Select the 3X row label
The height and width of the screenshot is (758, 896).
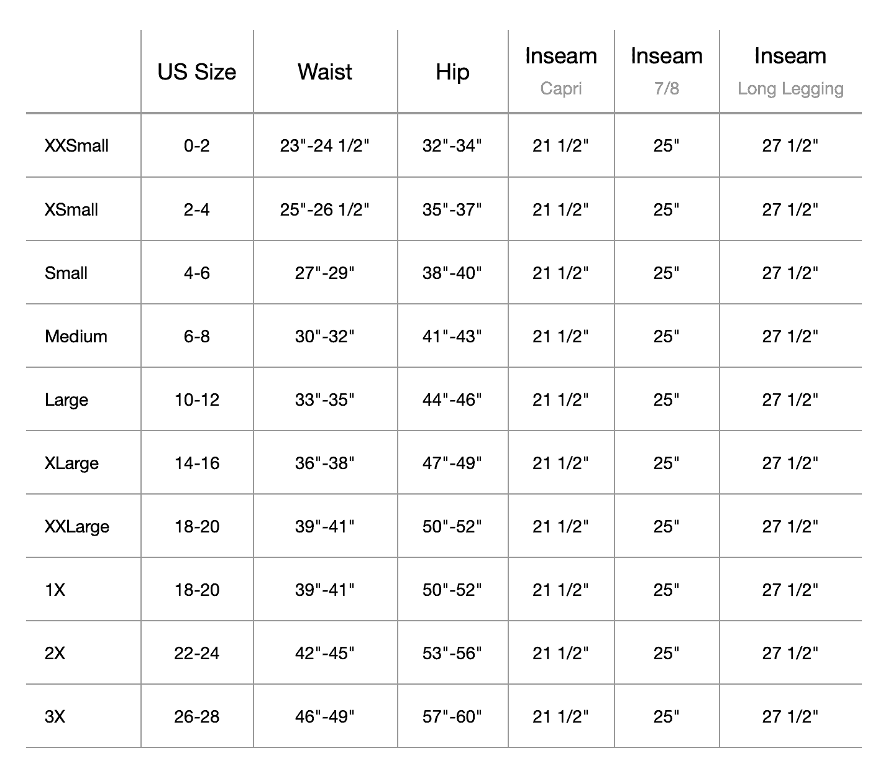tap(55, 716)
